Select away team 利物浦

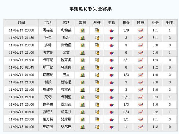click(x=66, y=30)
